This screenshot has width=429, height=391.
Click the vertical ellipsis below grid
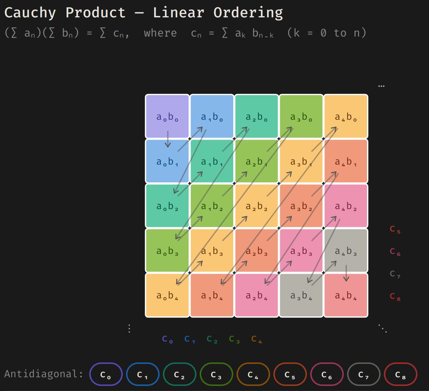[129, 328]
